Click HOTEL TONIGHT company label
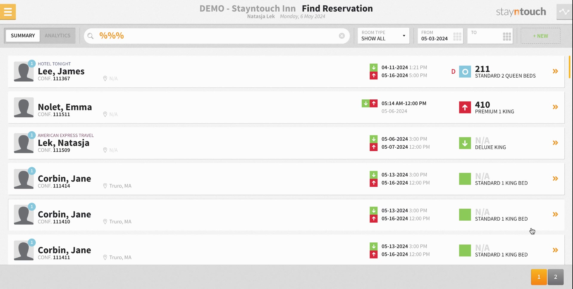573x289 pixels. 54,64
